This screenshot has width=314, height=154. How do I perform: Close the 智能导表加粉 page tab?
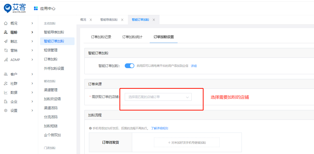(x=122, y=20)
